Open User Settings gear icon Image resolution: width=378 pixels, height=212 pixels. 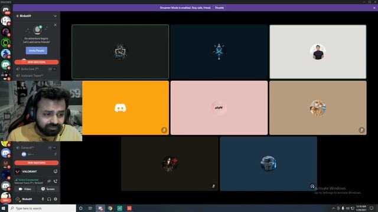[x=56, y=199]
